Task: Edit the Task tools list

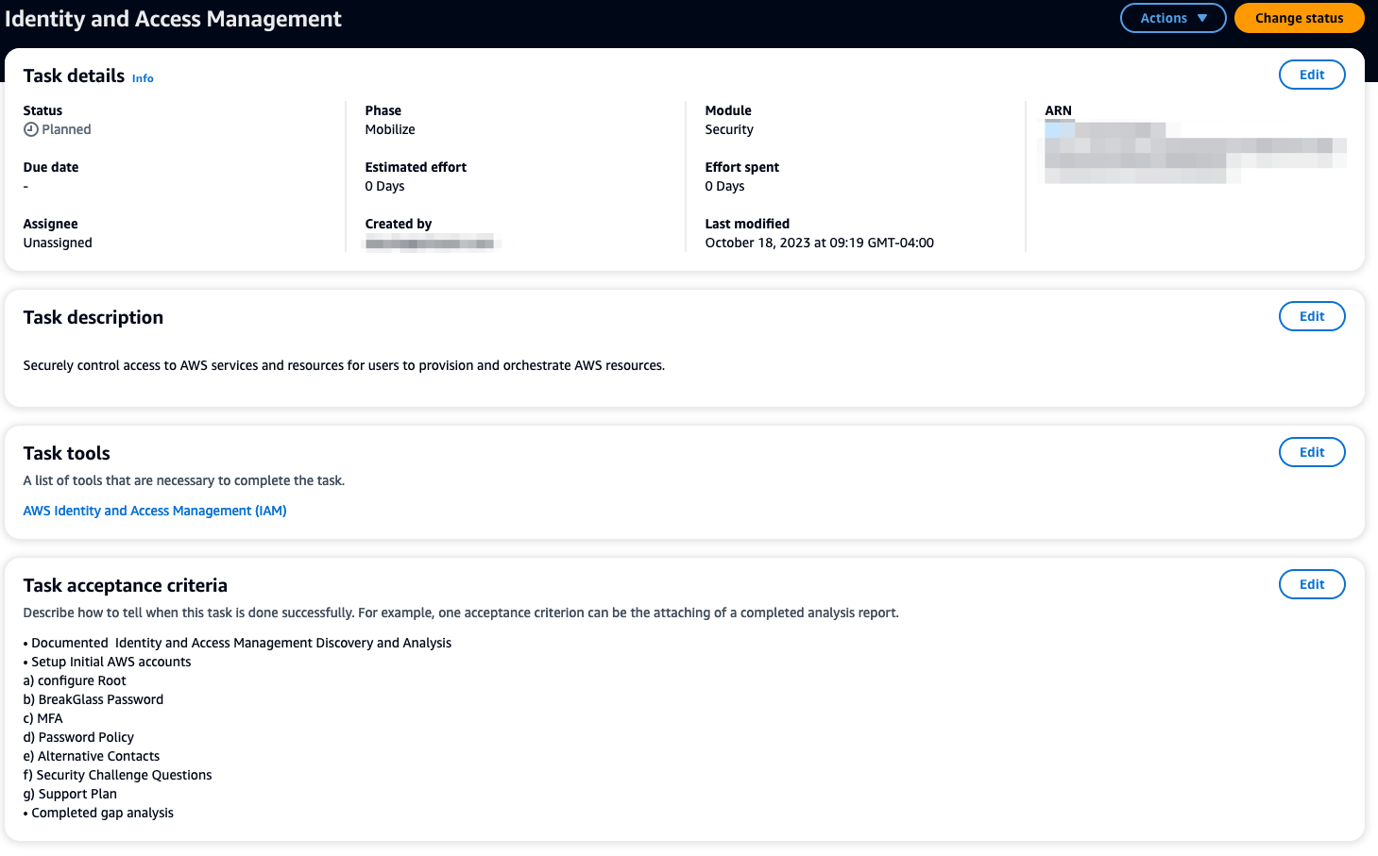Action: click(x=1312, y=452)
